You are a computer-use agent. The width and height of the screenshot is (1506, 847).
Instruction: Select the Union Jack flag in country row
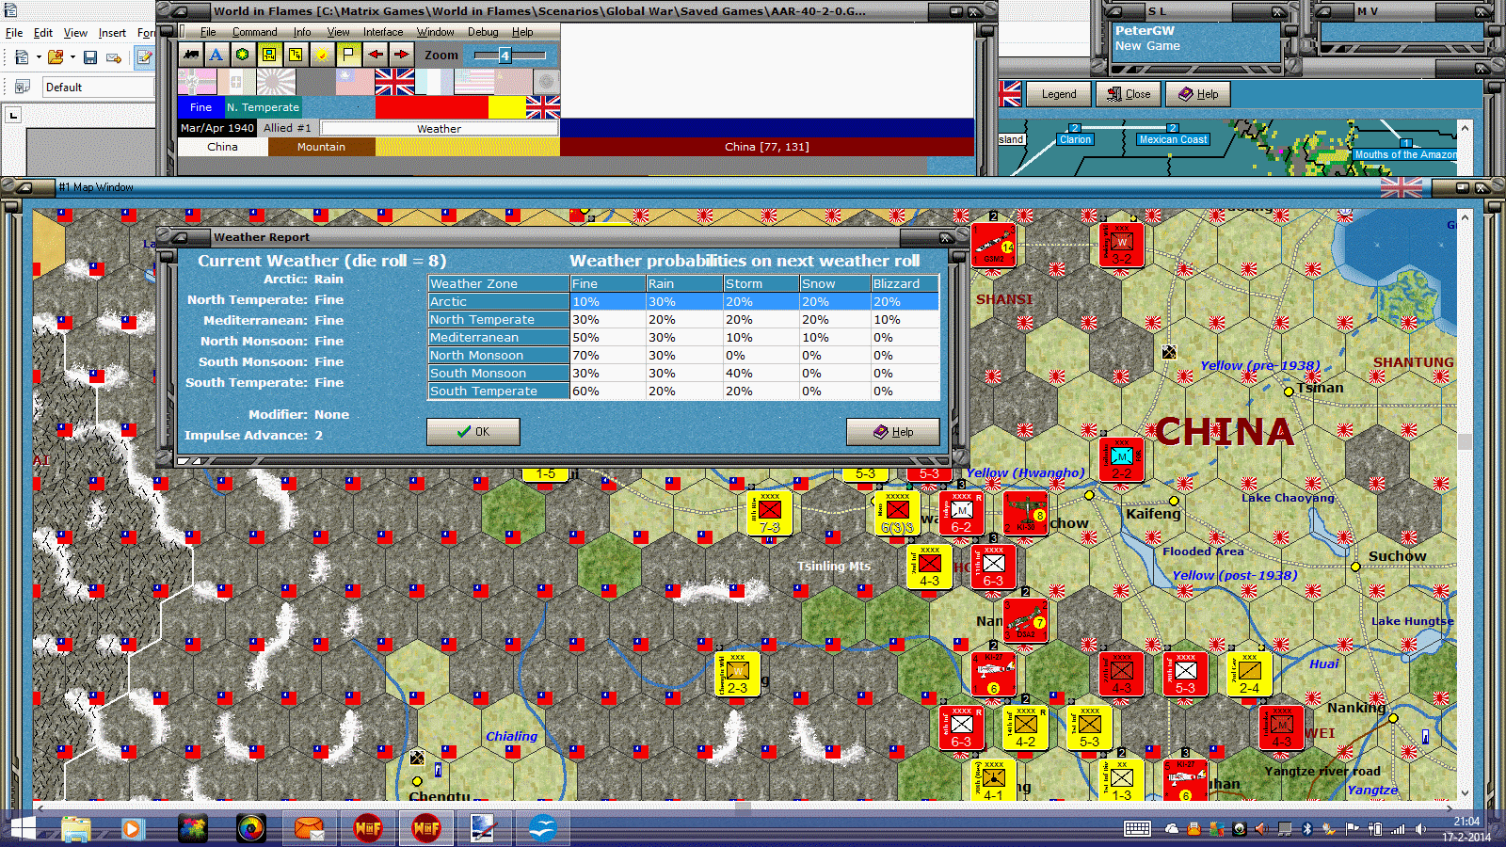[394, 82]
